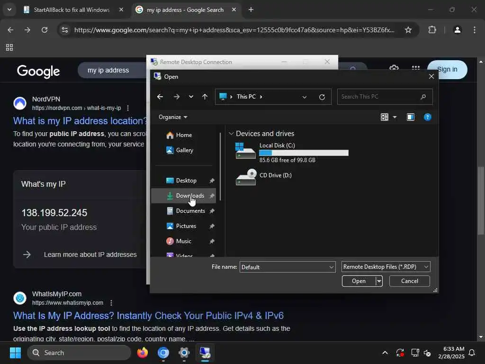Refresh the This PC folder view
This screenshot has width=485, height=364.
[x=322, y=97]
